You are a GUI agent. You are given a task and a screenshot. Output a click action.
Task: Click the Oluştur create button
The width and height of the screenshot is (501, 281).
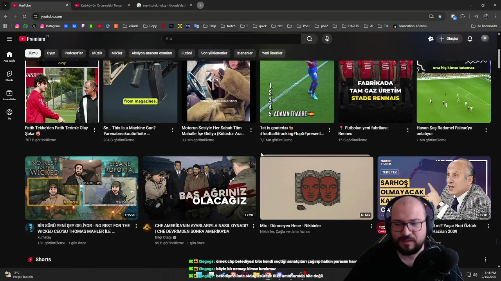coord(449,39)
